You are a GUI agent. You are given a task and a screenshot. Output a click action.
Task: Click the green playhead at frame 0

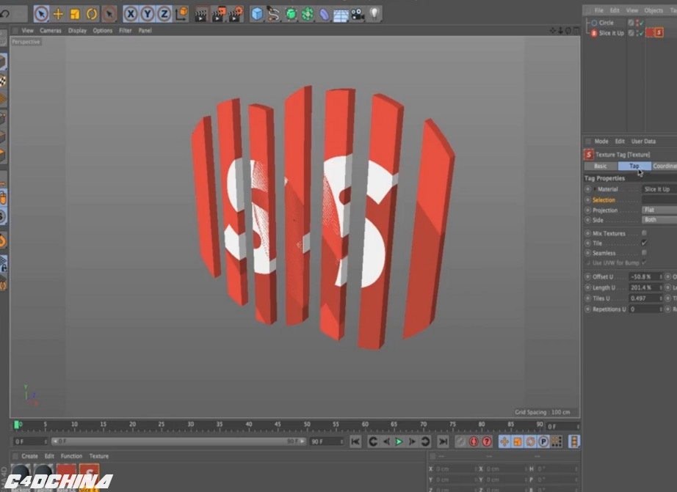tap(16, 425)
